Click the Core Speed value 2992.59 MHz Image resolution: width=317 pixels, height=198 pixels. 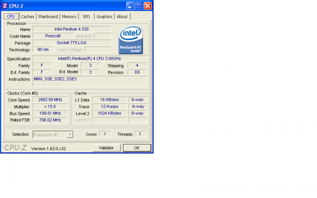click(x=50, y=100)
